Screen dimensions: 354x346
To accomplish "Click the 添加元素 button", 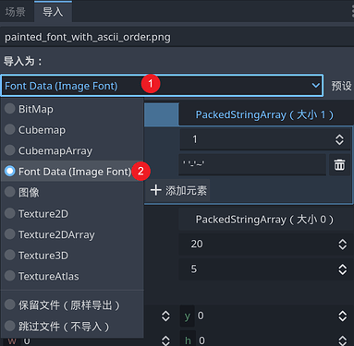I will [x=177, y=190].
